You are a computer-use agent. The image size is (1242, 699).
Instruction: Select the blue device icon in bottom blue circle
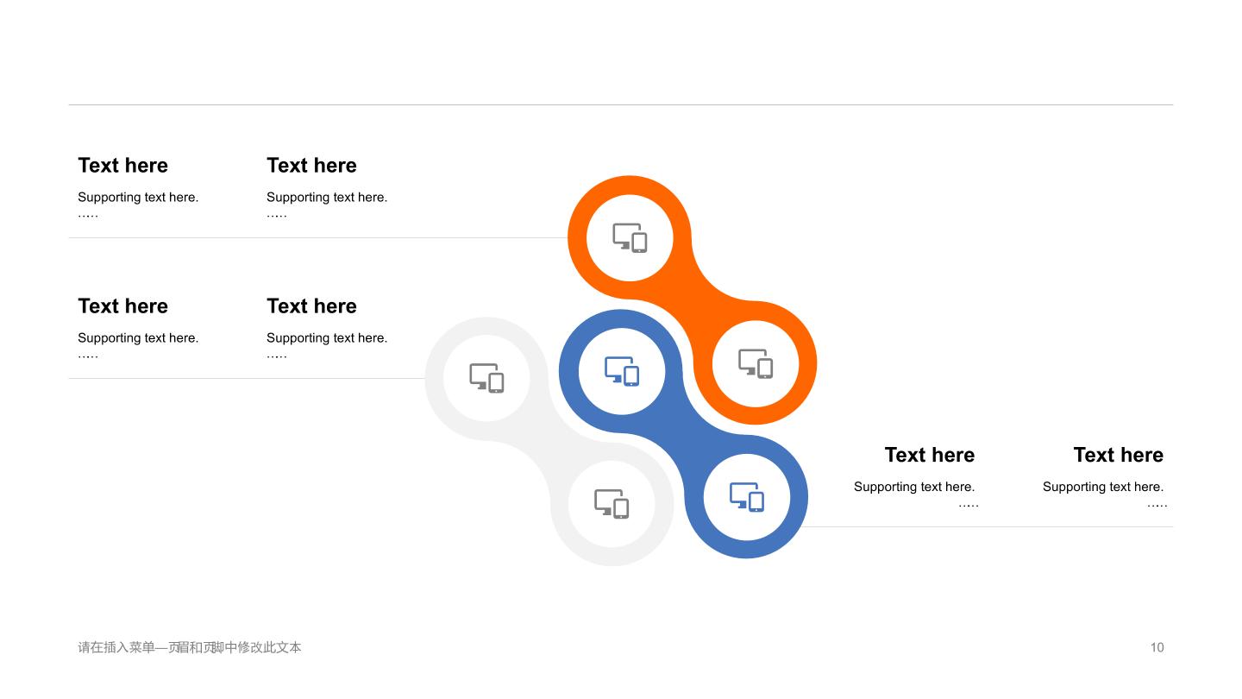(747, 497)
